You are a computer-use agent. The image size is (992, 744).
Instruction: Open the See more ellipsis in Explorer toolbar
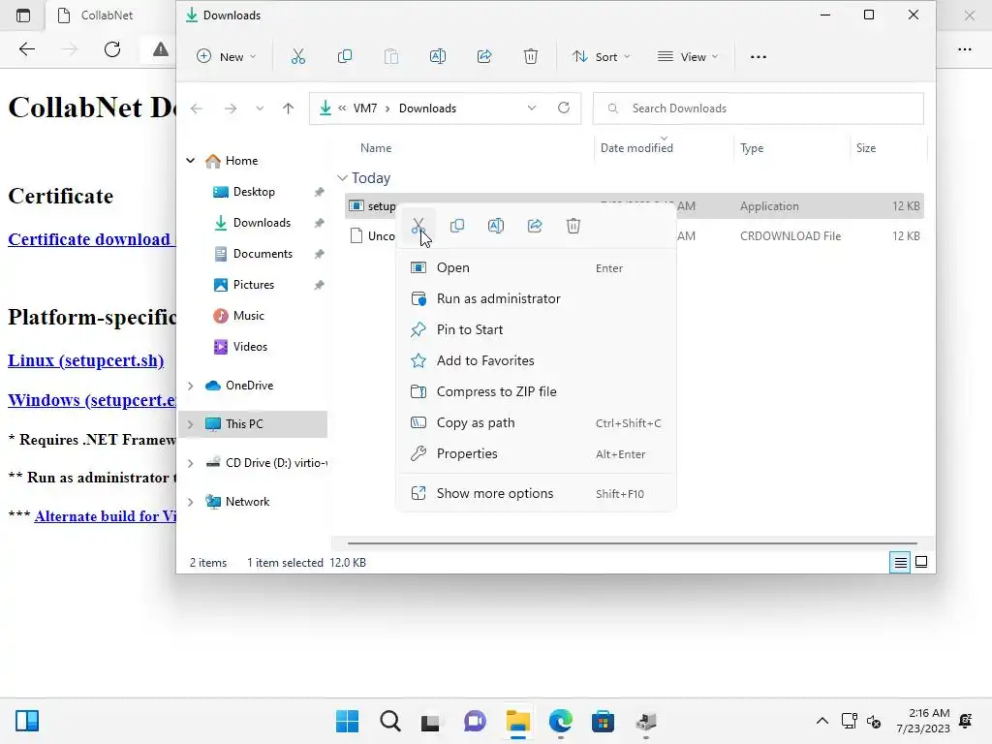pos(758,57)
